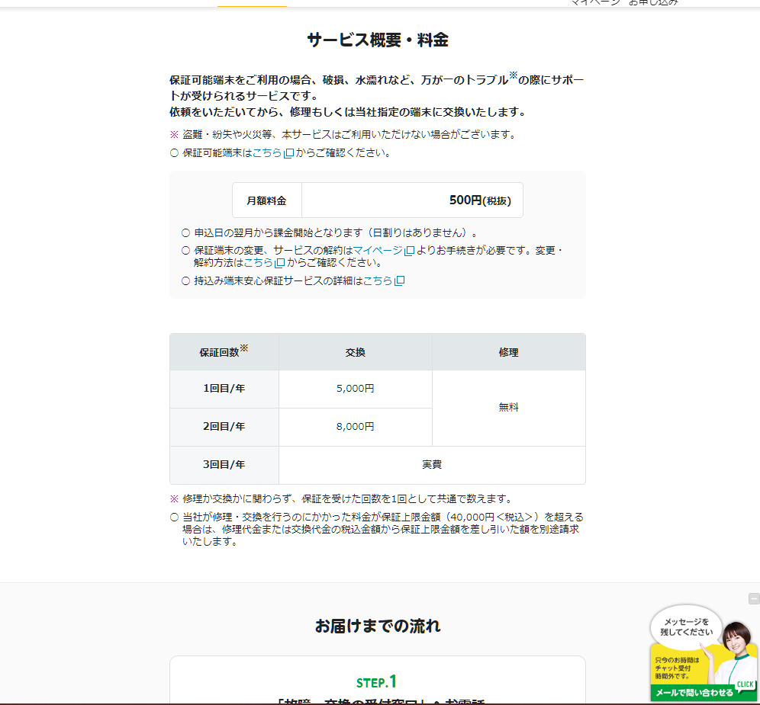Click external-link icon after 持込み端末安心保証サービスの詳細はこちら

tap(400, 281)
